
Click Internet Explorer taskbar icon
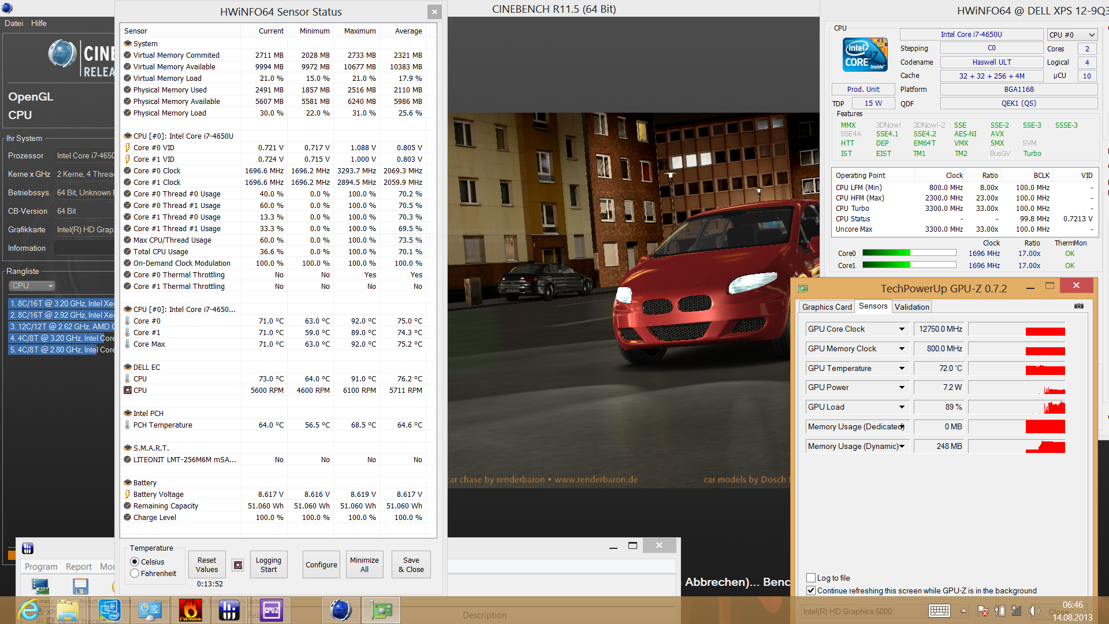pyautogui.click(x=29, y=610)
